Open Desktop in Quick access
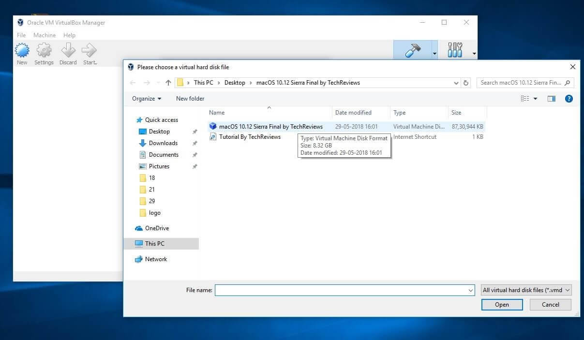This screenshot has height=340, width=584. click(159, 132)
